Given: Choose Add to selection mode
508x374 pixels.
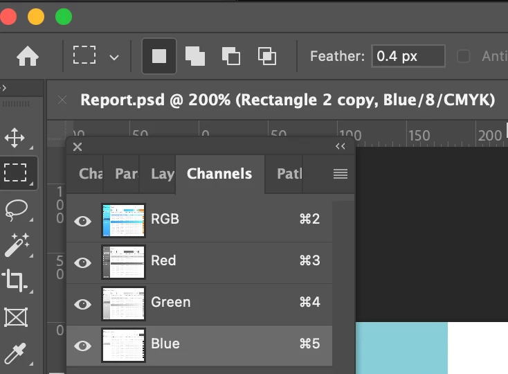Looking at the screenshot, I should [195, 56].
